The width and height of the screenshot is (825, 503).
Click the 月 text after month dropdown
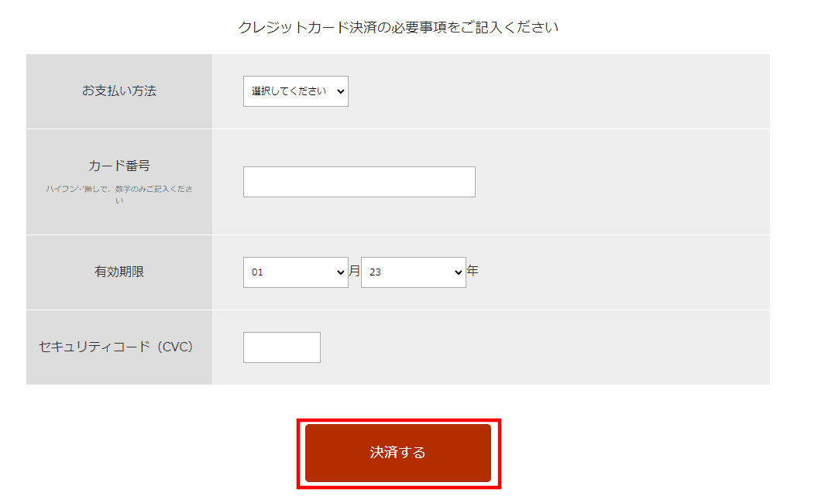[x=355, y=271]
